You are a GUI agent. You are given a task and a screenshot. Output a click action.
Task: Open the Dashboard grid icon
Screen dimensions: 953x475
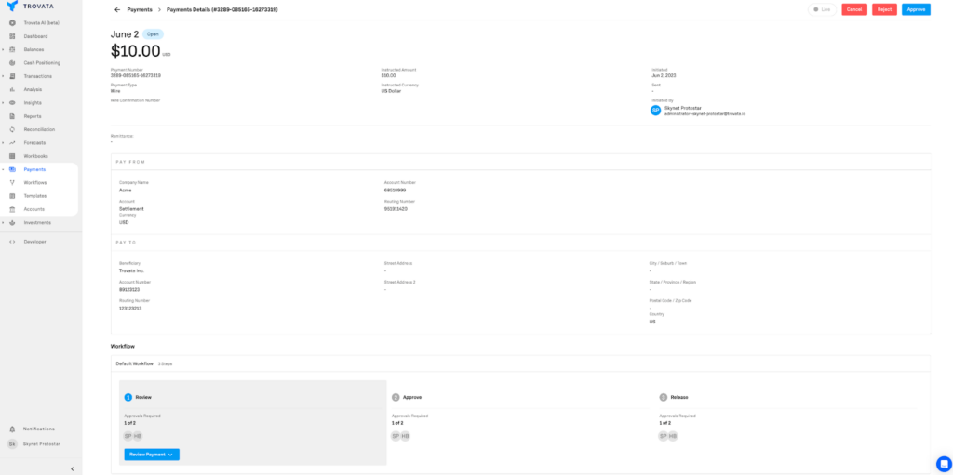[x=12, y=36]
